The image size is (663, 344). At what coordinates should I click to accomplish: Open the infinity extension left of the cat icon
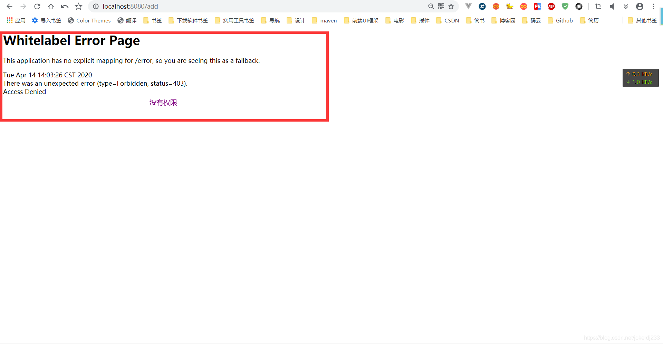point(496,6)
